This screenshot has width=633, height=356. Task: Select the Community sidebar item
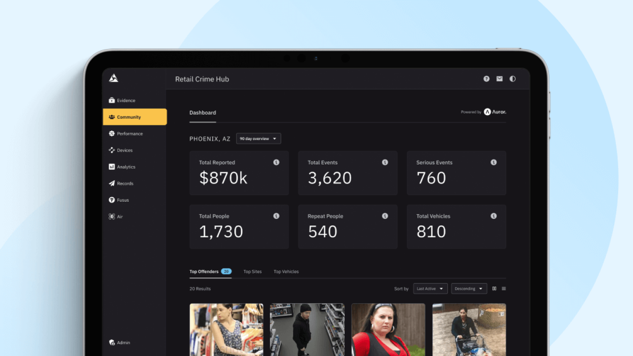click(135, 117)
